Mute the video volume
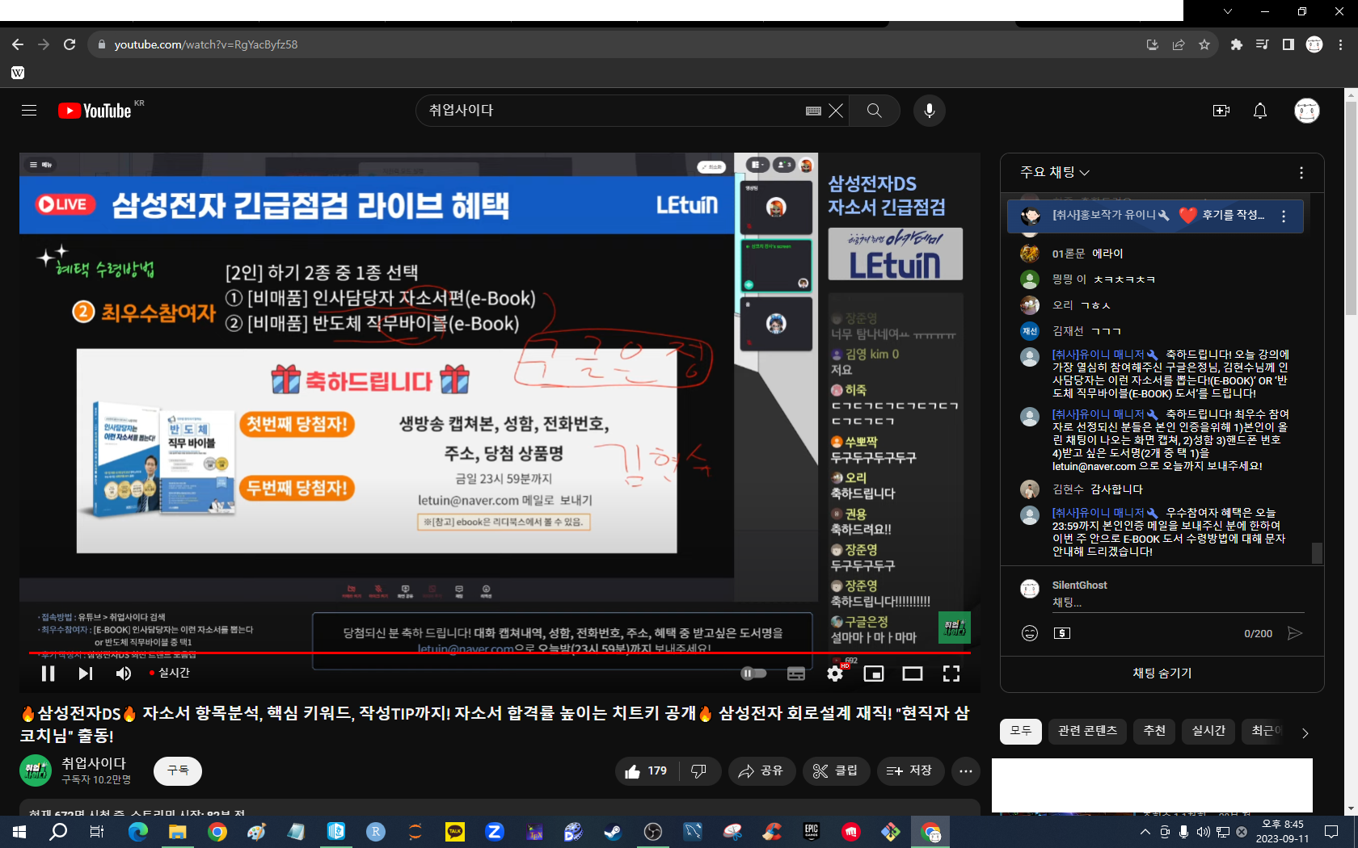Image resolution: width=1358 pixels, height=848 pixels. pos(124,674)
